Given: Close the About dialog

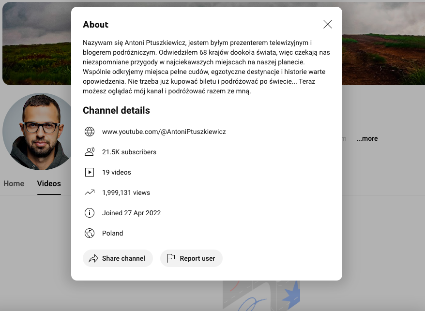Looking at the screenshot, I should [327, 24].
